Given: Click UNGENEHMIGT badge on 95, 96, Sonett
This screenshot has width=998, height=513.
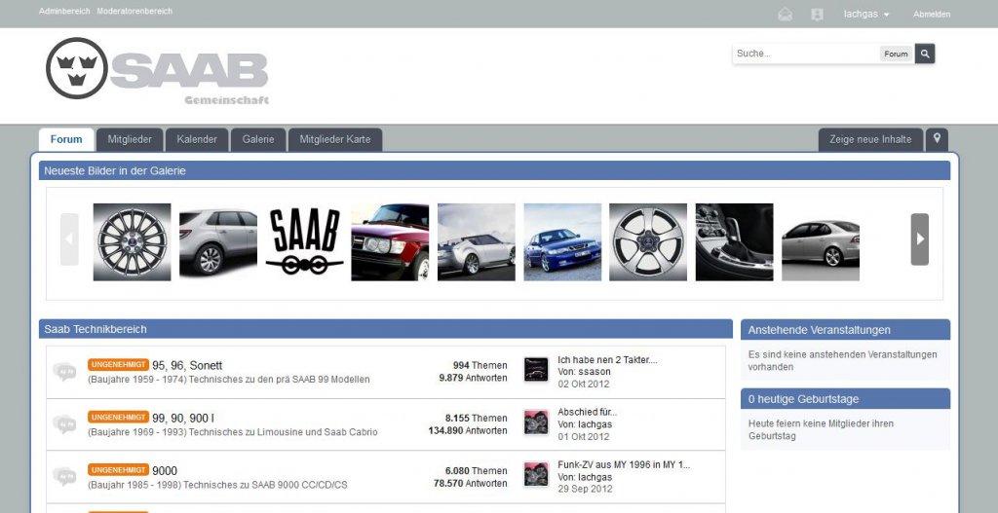Looking at the screenshot, I should click(118, 364).
